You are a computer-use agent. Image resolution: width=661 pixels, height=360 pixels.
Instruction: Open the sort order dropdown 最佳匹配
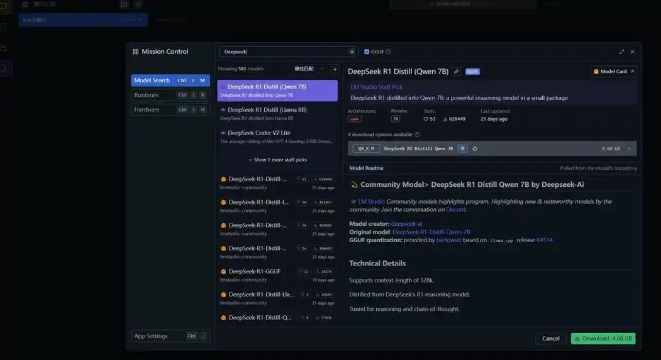pos(310,69)
